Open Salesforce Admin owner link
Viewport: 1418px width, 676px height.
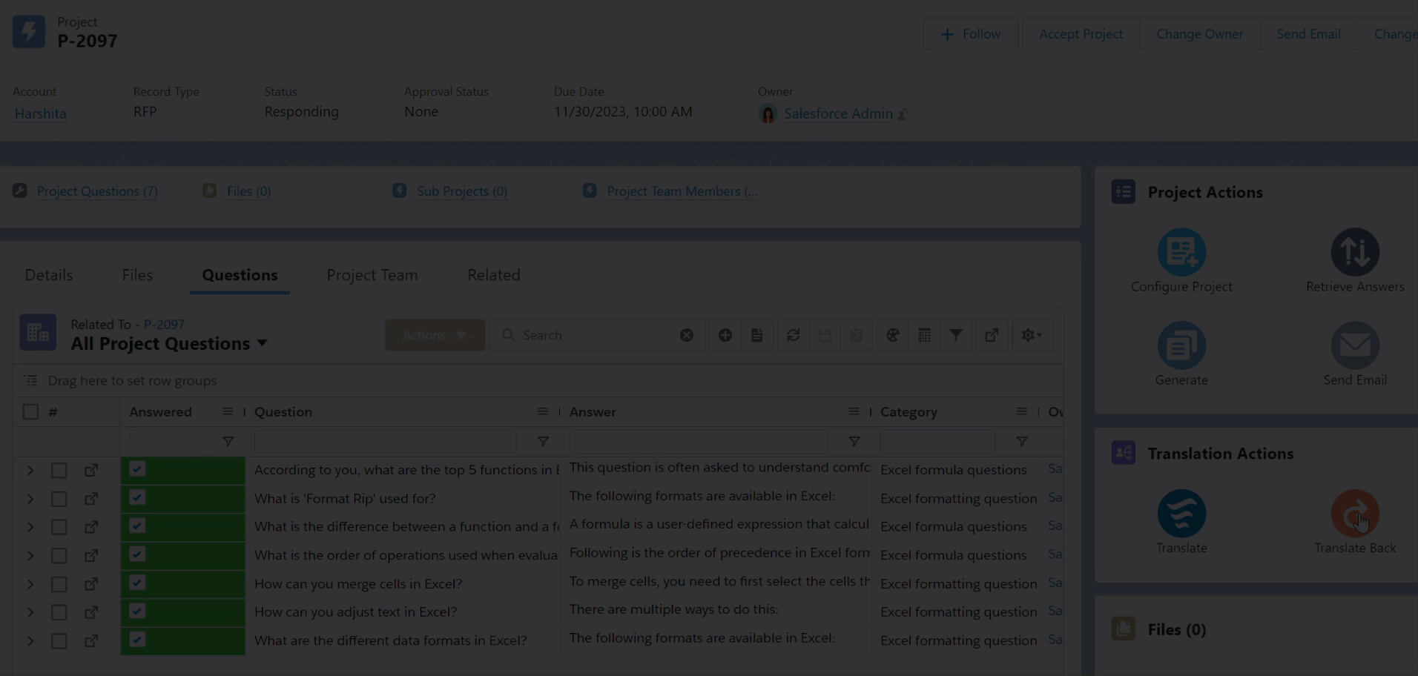point(838,113)
